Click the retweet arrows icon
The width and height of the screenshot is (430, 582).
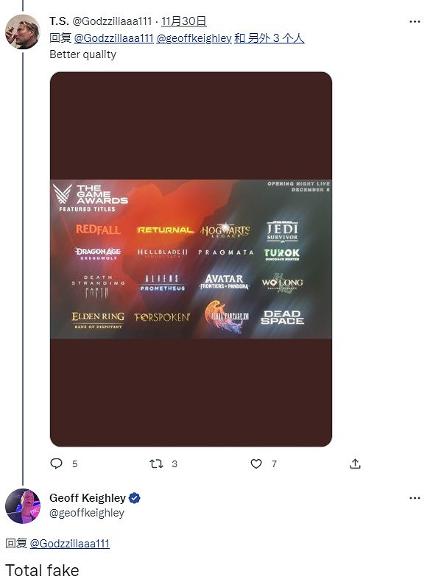click(x=156, y=464)
